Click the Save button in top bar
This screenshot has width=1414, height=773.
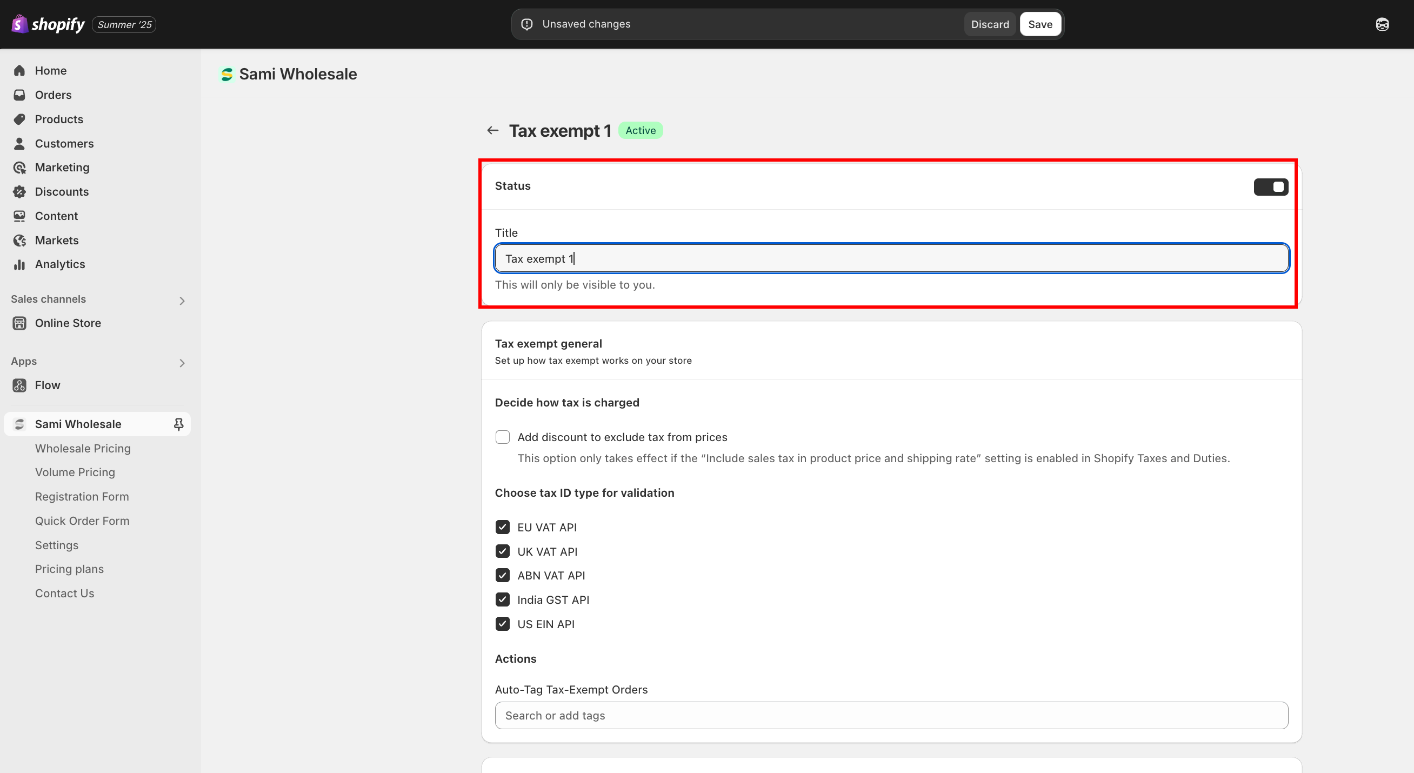[1039, 24]
